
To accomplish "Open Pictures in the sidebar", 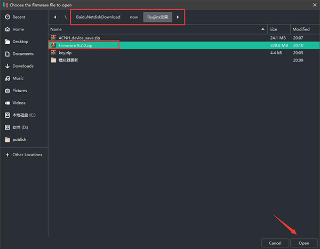I will [24, 91].
